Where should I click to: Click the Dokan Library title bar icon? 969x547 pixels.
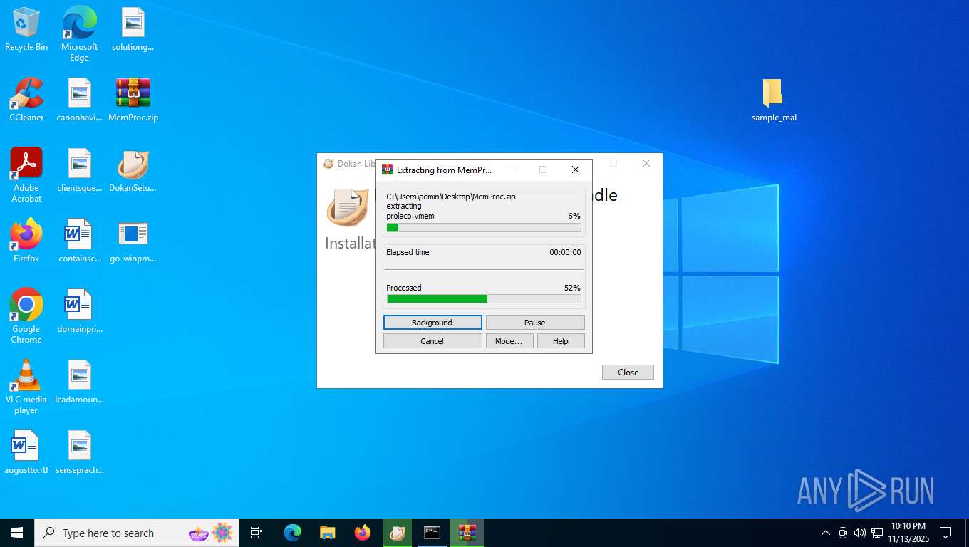pyautogui.click(x=328, y=163)
